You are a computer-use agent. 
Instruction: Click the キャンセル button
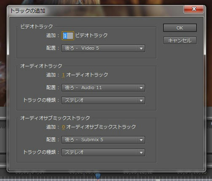pyautogui.click(x=180, y=40)
